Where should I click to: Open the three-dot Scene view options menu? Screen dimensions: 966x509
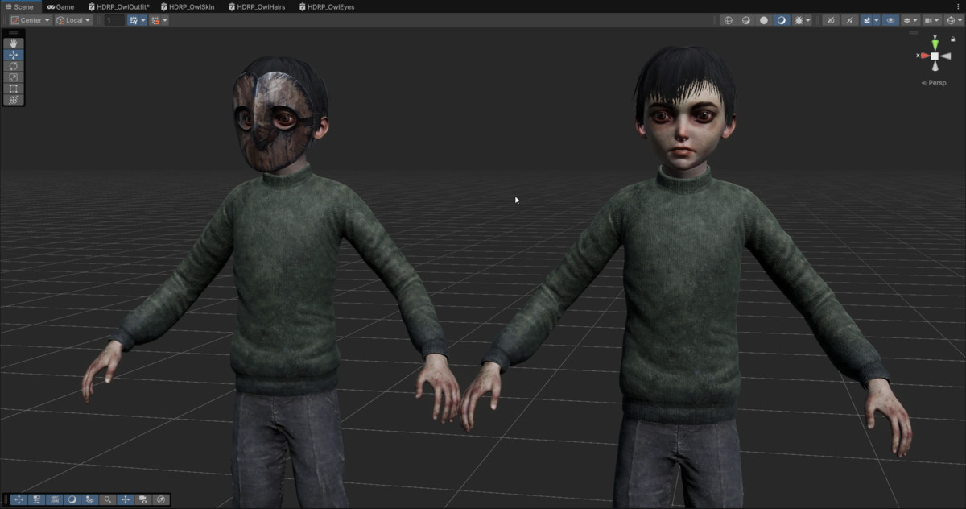[960, 6]
